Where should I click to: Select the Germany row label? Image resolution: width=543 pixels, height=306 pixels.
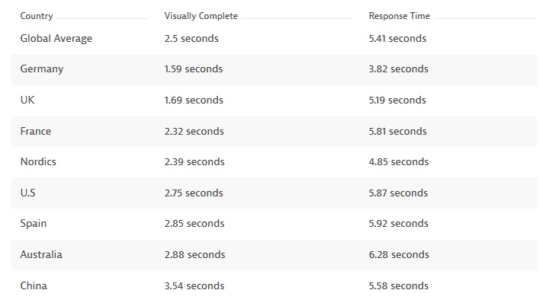pyautogui.click(x=42, y=69)
